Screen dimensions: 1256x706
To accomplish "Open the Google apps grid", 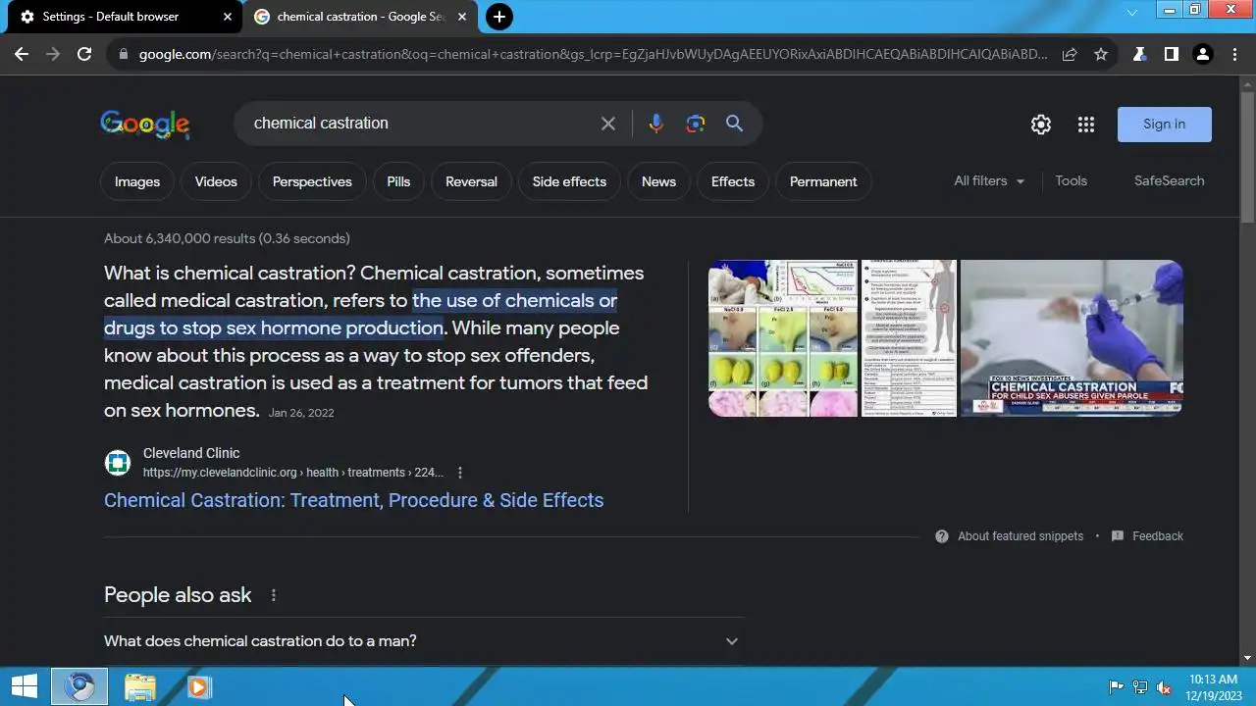I will tap(1085, 125).
